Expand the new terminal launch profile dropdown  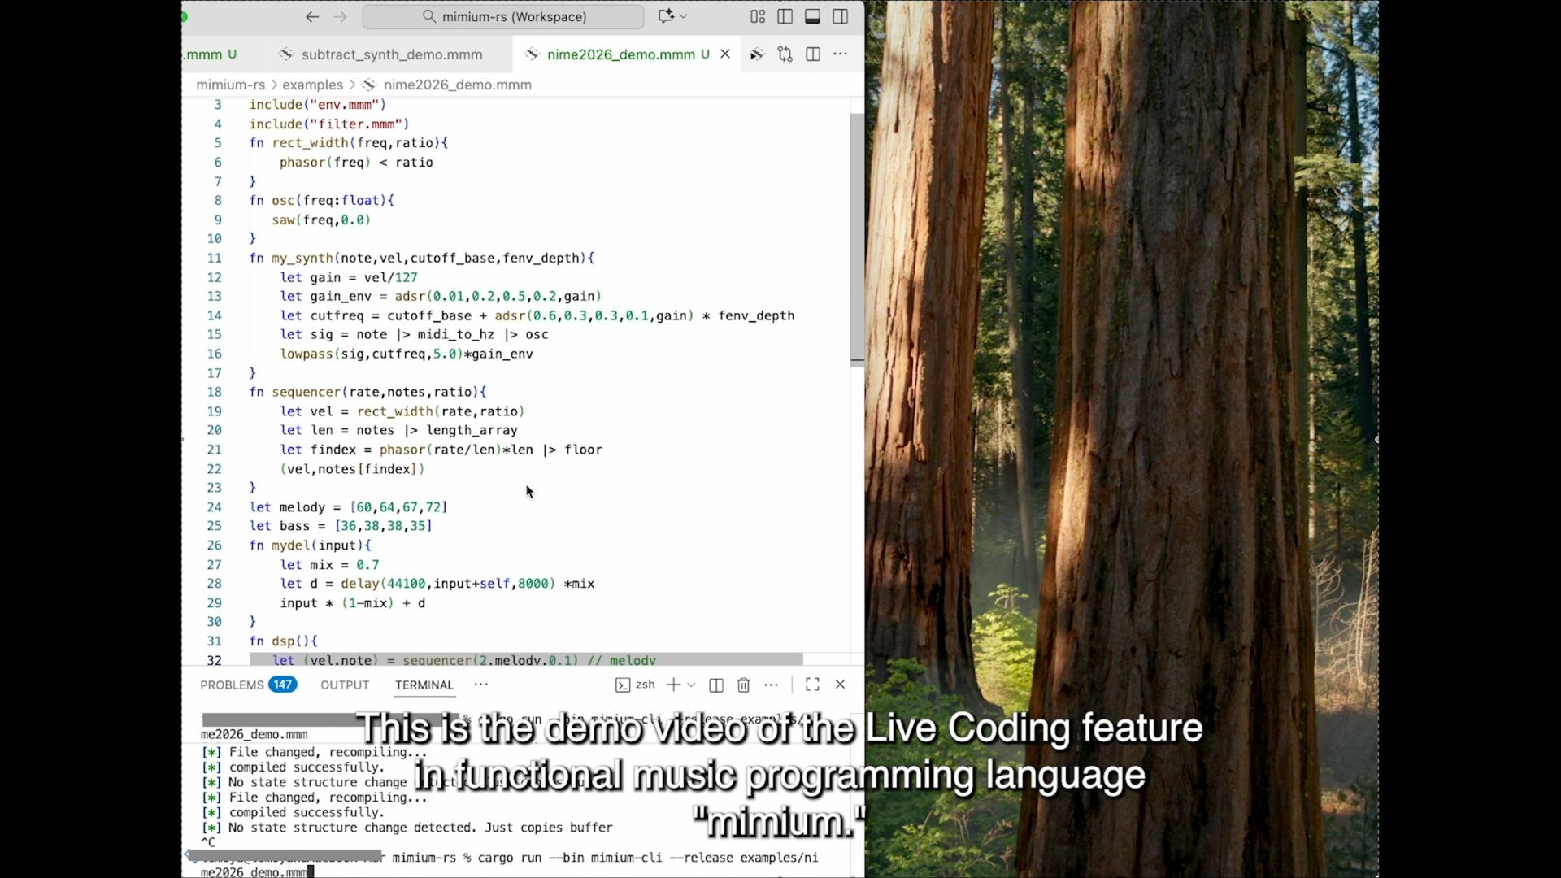tap(691, 685)
